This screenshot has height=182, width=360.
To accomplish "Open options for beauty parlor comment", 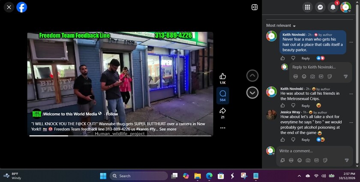I will pyautogui.click(x=351, y=42).
